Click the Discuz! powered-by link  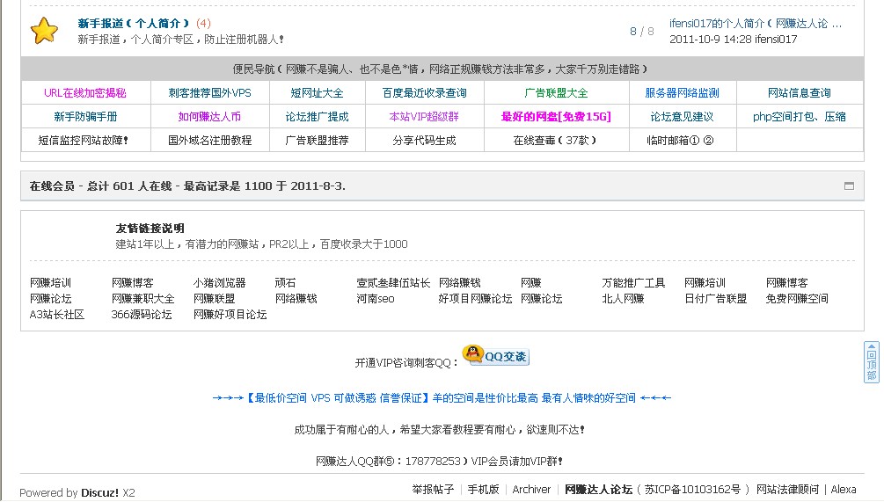tap(99, 493)
